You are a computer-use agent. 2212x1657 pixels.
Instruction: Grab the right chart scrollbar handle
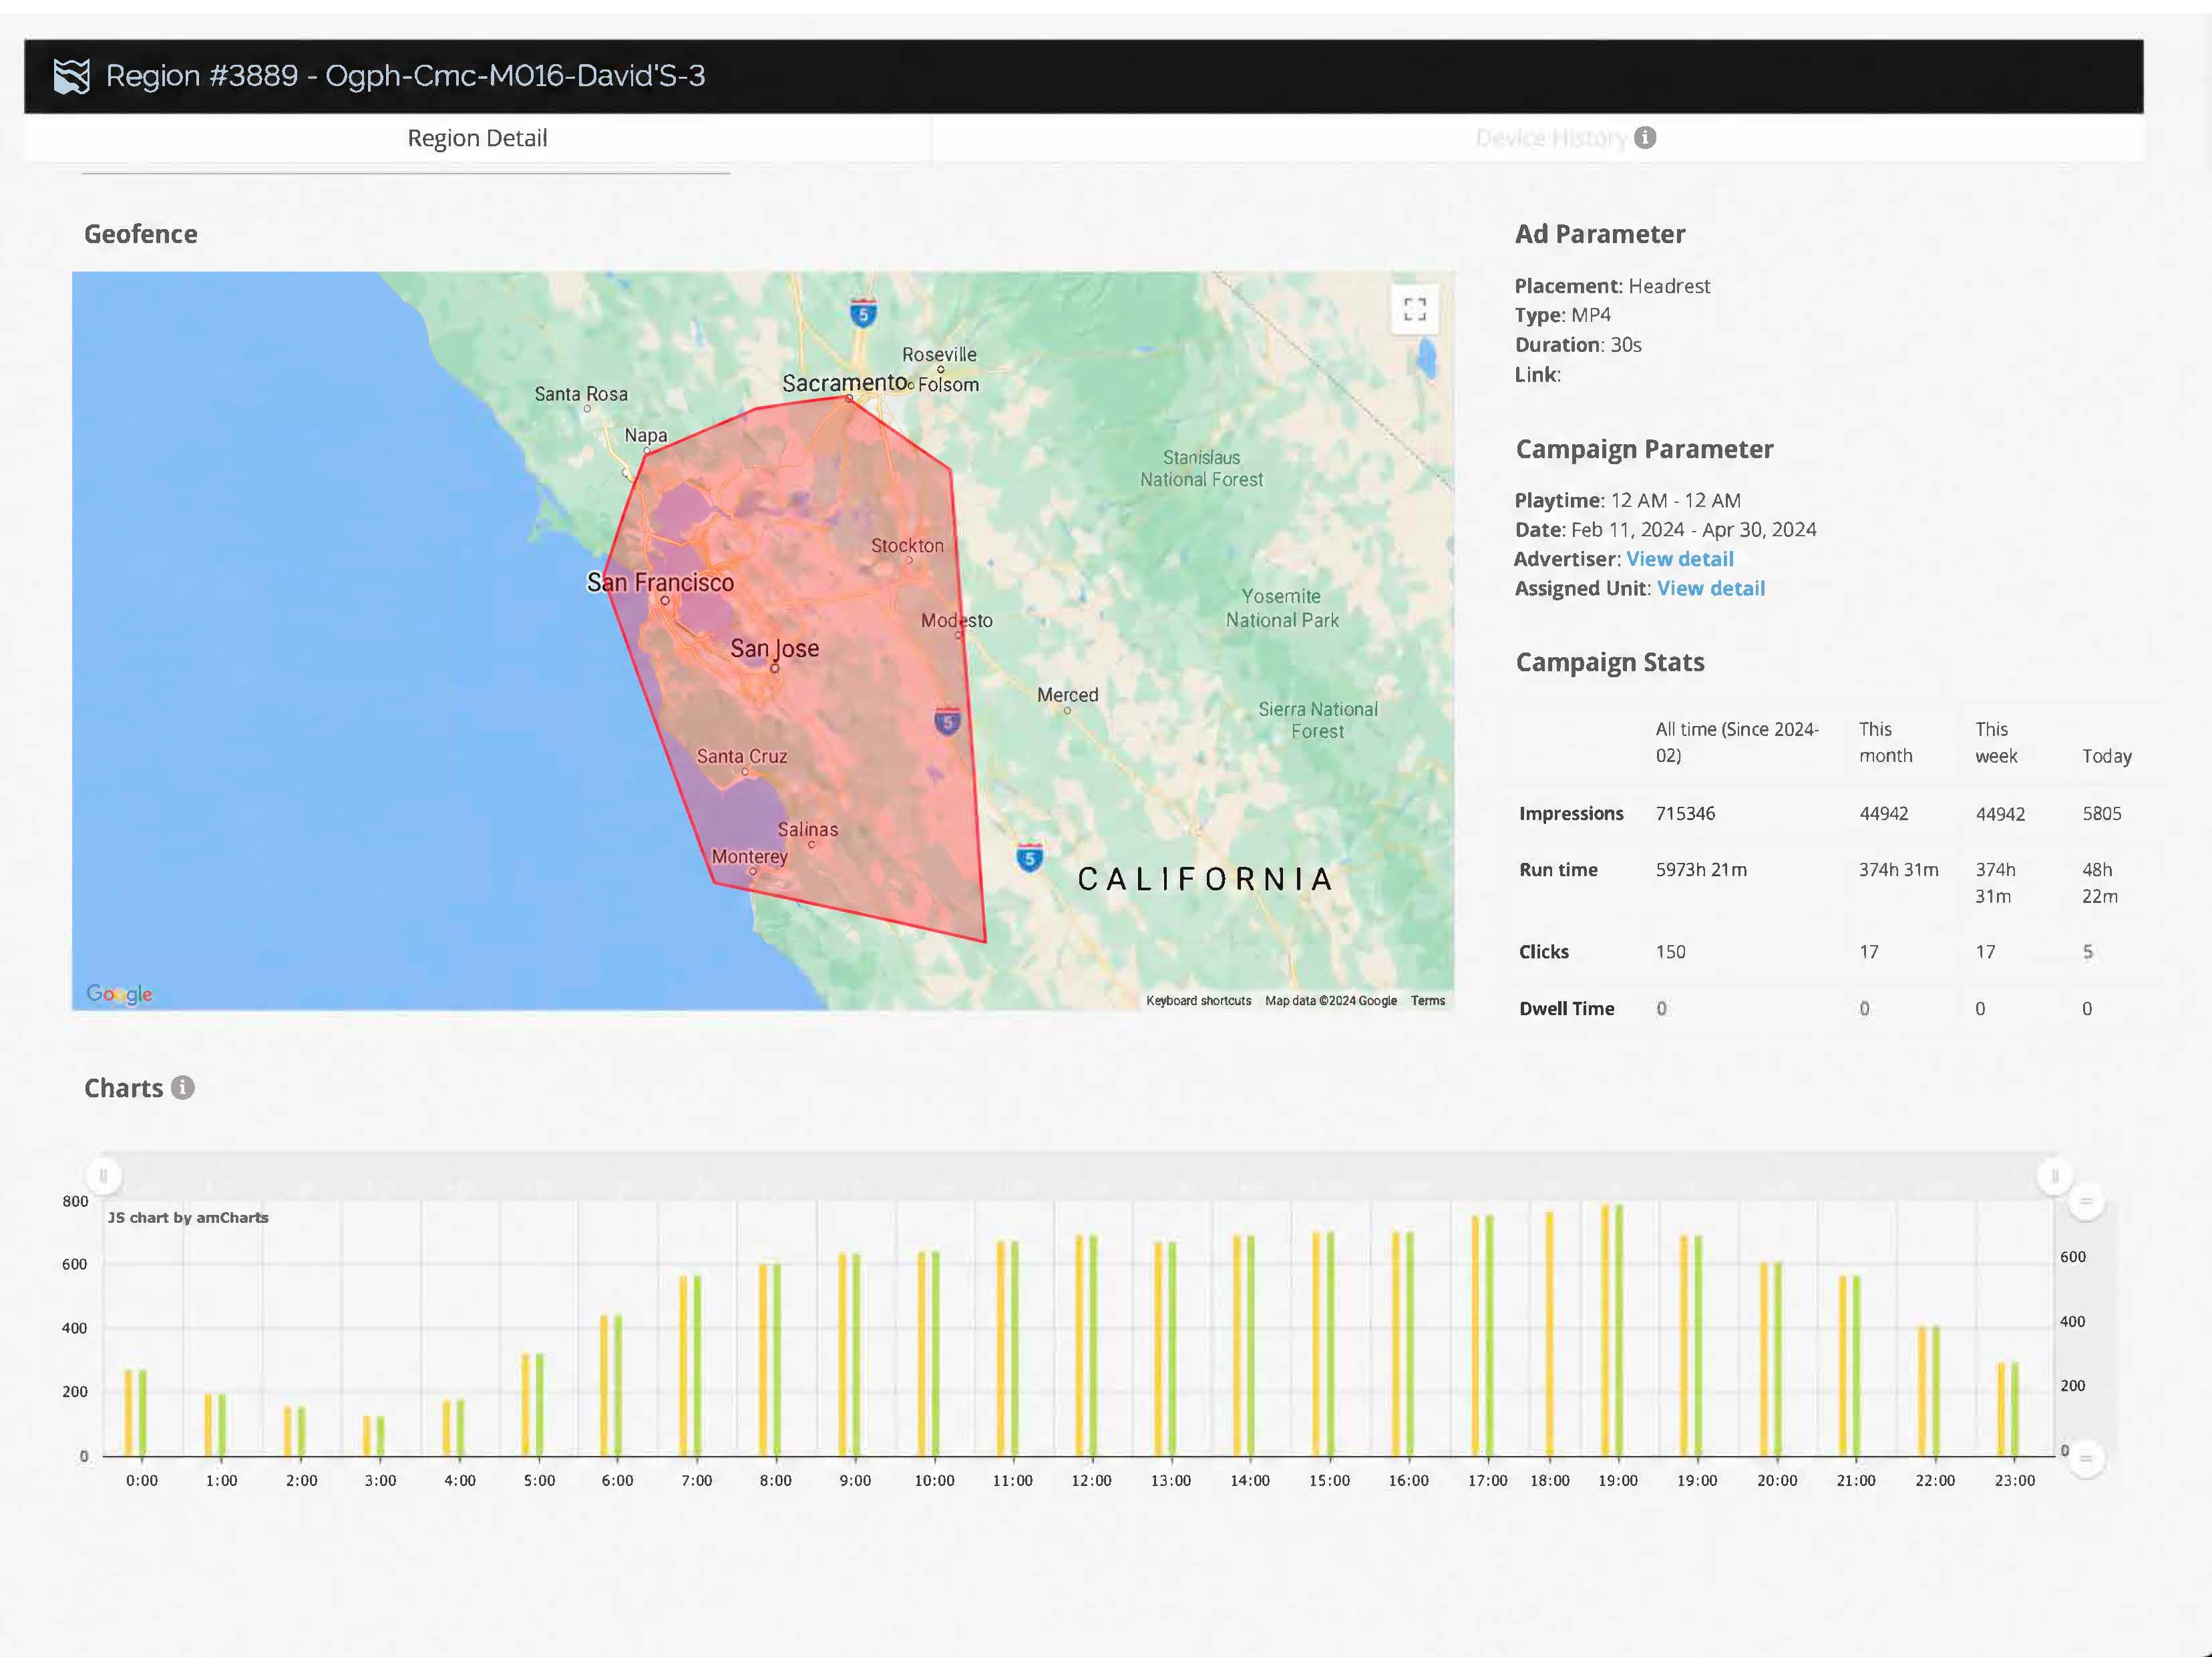(2054, 1176)
